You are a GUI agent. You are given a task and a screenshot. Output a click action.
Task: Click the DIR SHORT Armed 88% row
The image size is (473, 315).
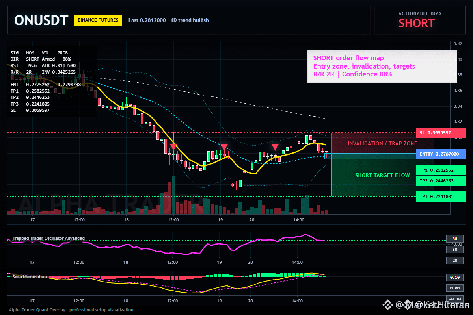pyautogui.click(x=41, y=59)
